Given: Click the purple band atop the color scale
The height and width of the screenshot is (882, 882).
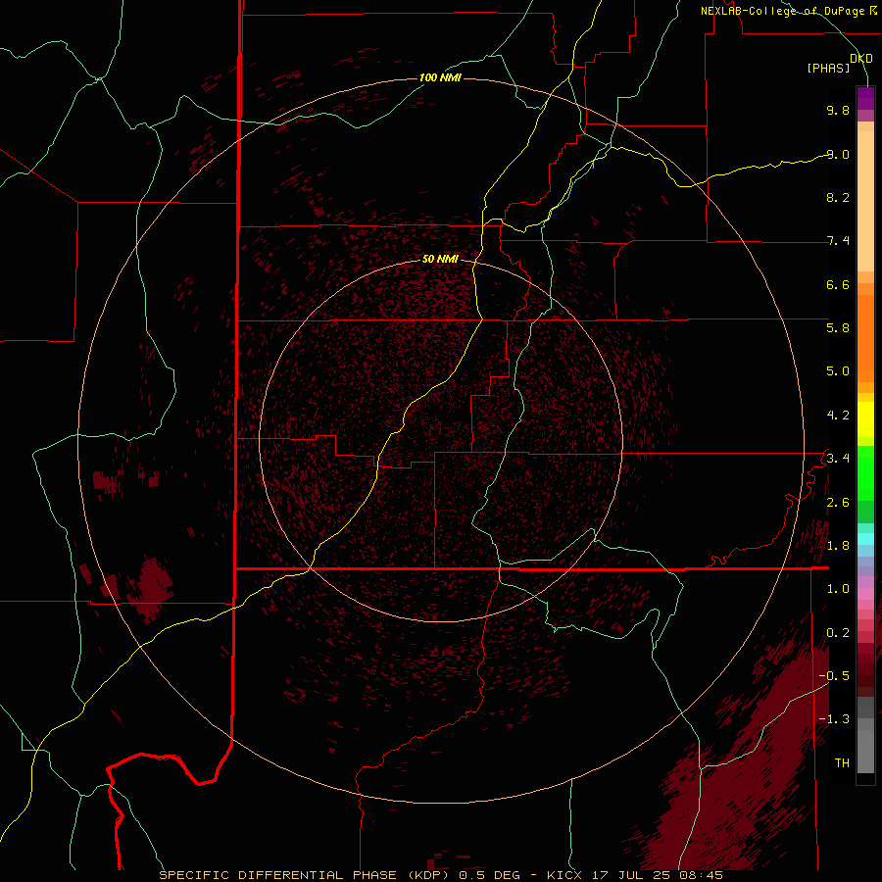Looking at the screenshot, I should point(865,98).
